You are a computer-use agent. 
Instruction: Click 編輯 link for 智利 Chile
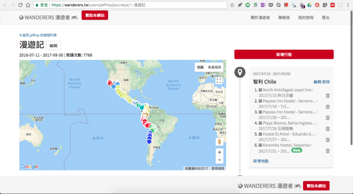point(317,82)
